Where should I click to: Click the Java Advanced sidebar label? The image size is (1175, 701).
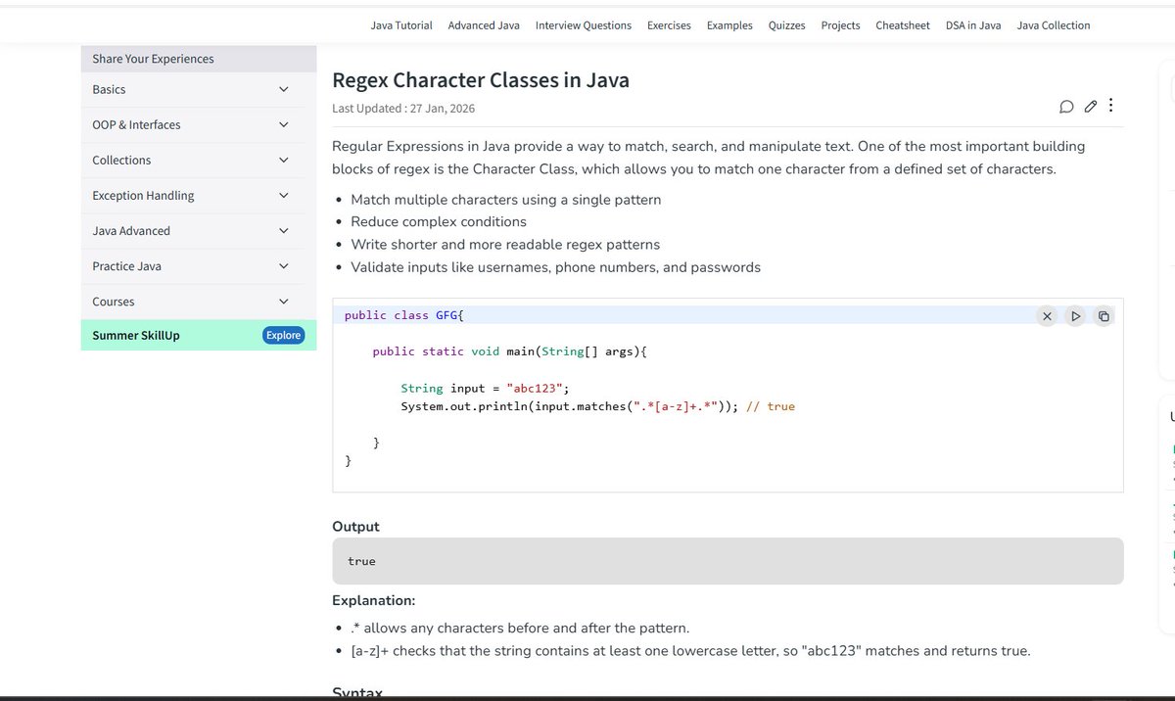pos(131,230)
